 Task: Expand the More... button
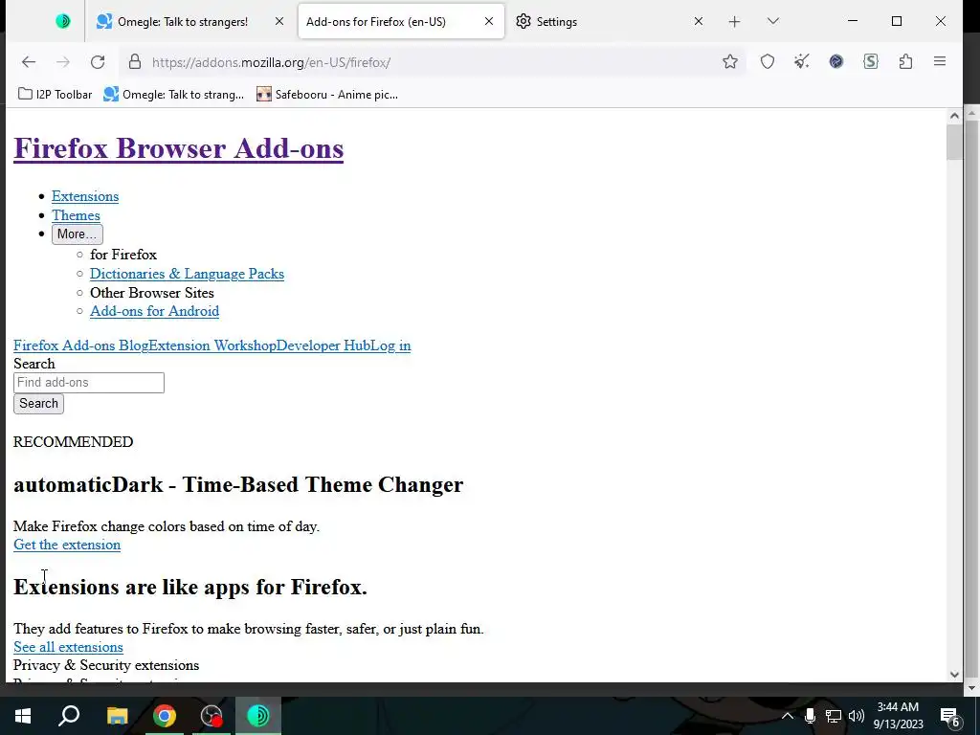(77, 234)
